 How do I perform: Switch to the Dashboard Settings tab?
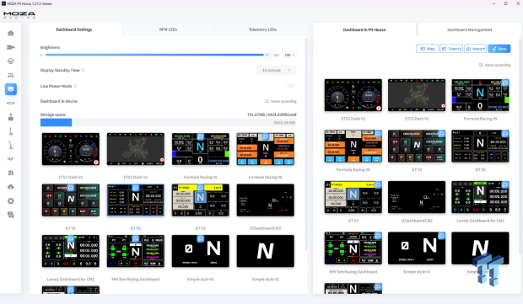[x=74, y=29]
